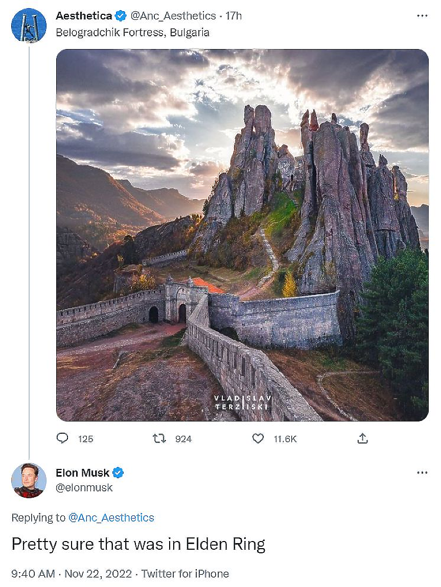Click the 924 retweet count
The image size is (441, 587).
pos(183,439)
